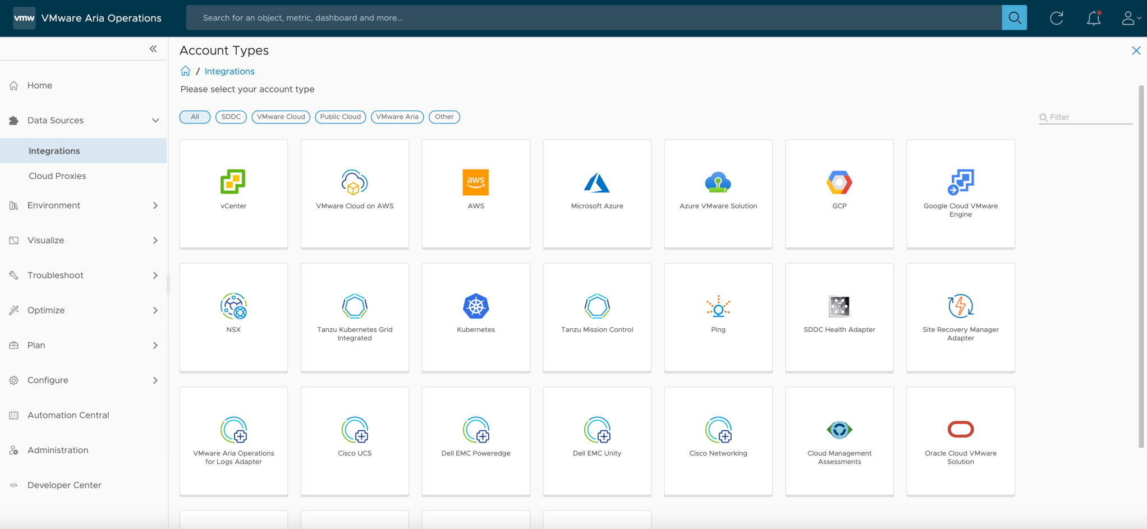1147x529 pixels.
Task: Choose the Oracle Cloud VMware Solution integration
Action: pyautogui.click(x=960, y=441)
